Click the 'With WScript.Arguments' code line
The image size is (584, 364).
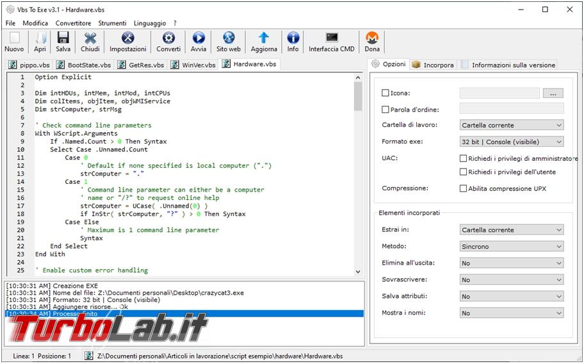76,133
